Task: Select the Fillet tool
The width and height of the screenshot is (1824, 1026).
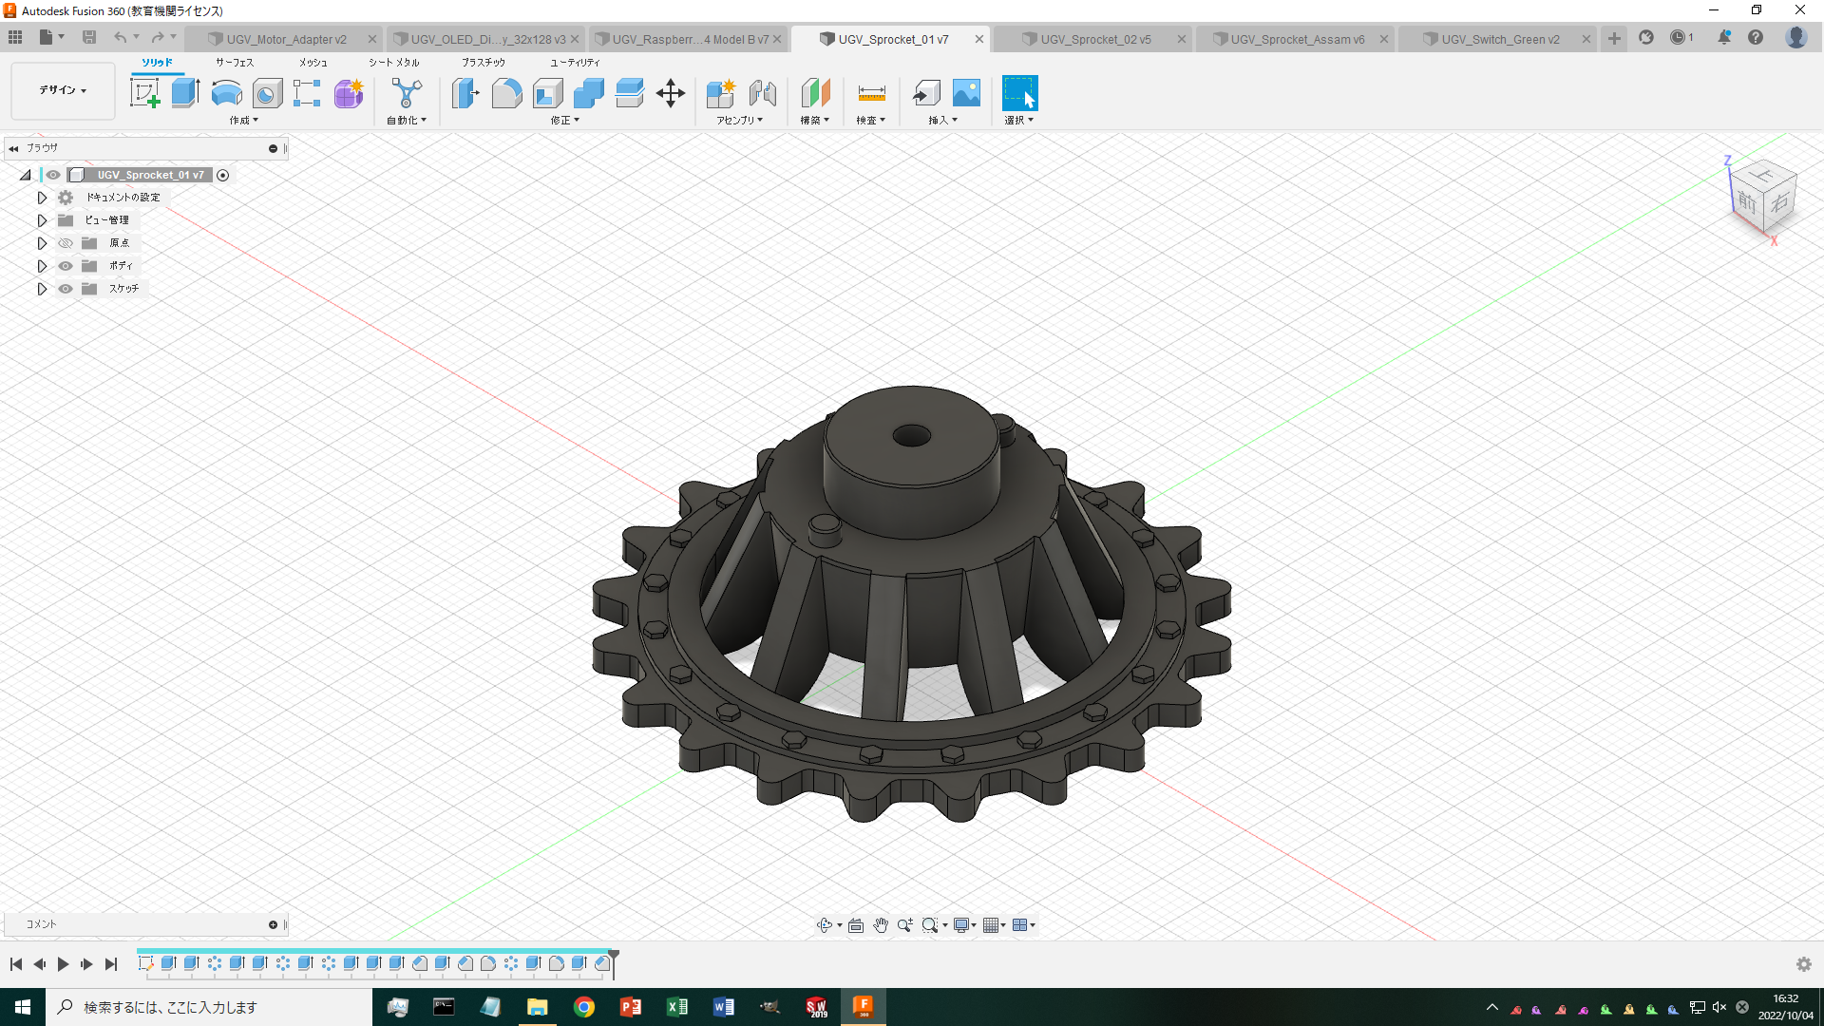Action: click(x=506, y=93)
